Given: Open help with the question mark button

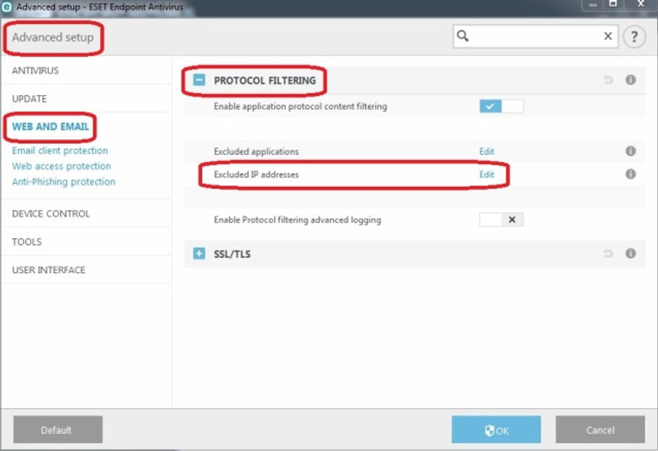Looking at the screenshot, I should pos(634,37).
